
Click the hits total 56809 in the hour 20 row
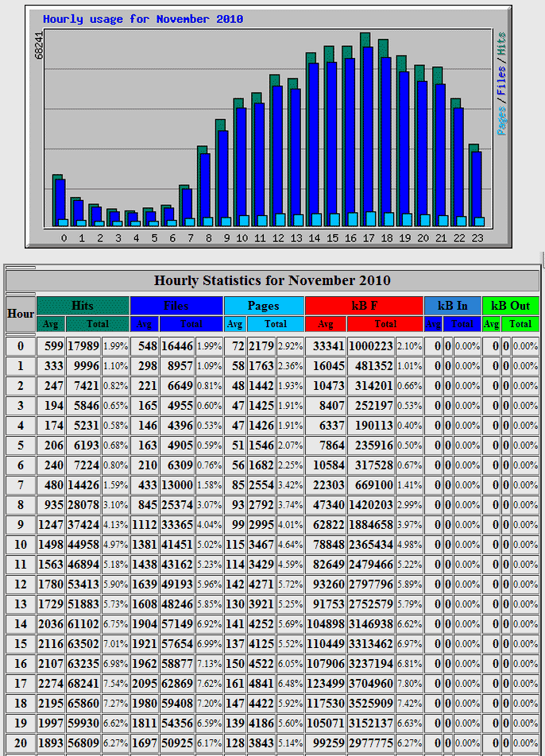[x=83, y=743]
